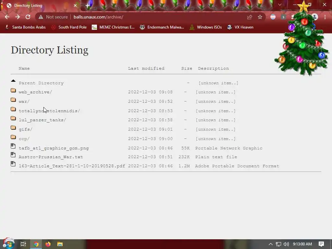Image resolution: width=332 pixels, height=249 pixels.
Task: Go forward to the next page
Action: tap(18, 17)
